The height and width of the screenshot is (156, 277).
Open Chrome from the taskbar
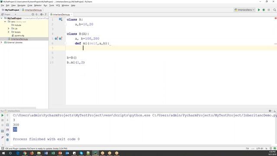tap(25, 153)
